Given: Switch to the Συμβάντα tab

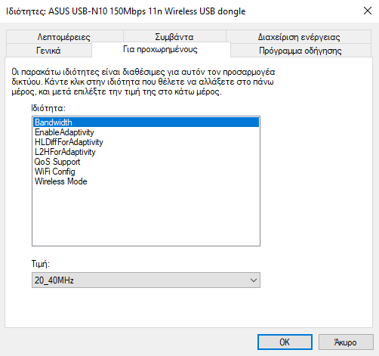Looking at the screenshot, I should tap(174, 37).
